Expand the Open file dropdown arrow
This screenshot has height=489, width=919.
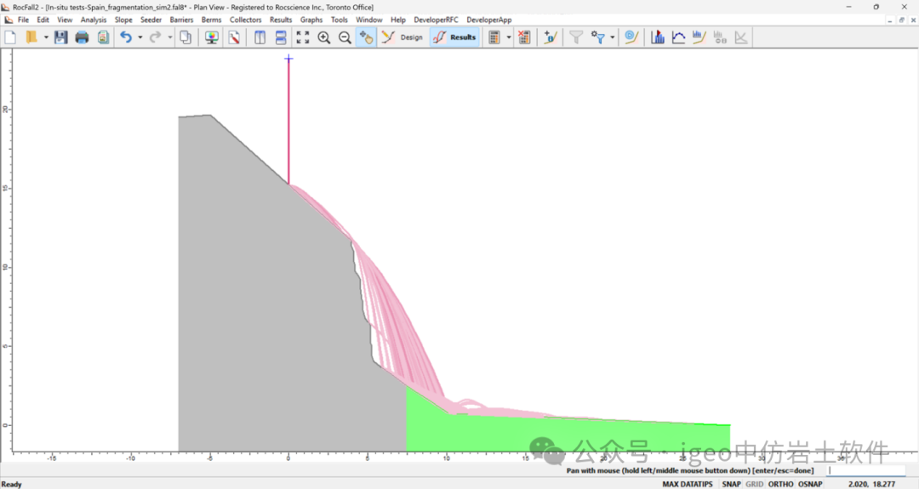[46, 37]
